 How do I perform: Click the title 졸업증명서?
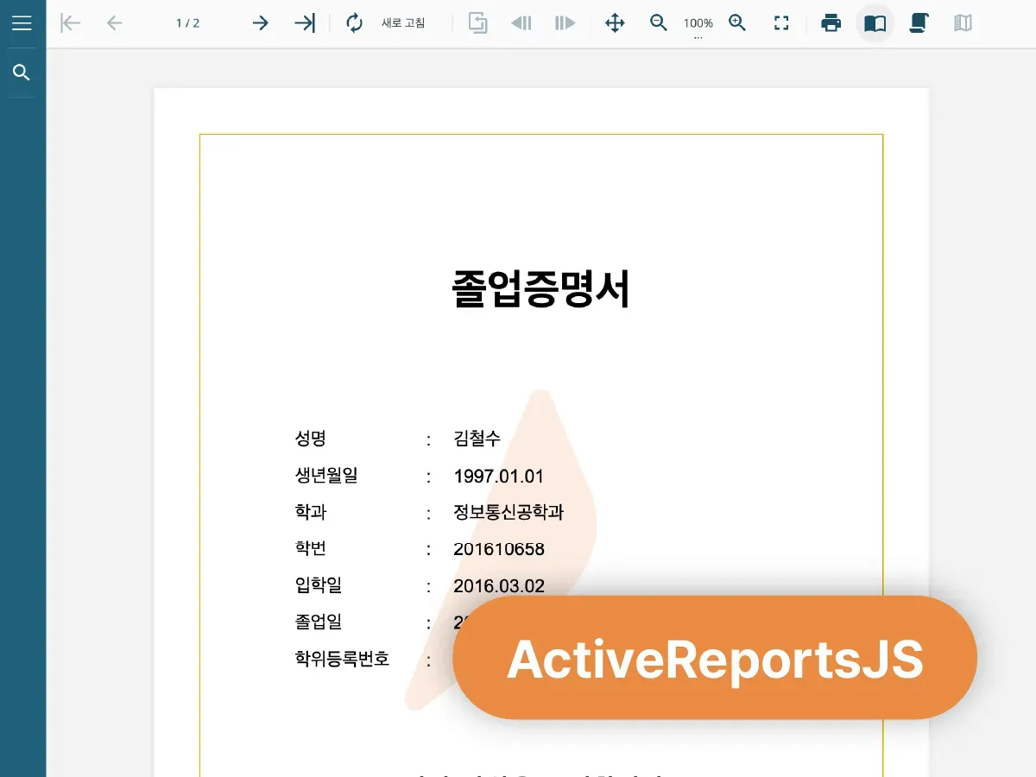pyautogui.click(x=541, y=289)
